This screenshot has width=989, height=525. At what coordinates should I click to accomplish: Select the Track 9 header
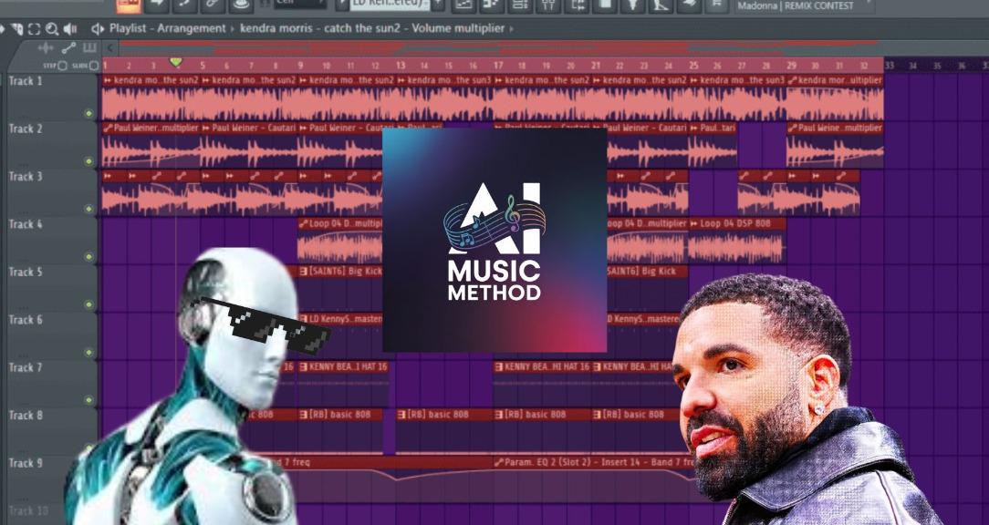[52, 479]
